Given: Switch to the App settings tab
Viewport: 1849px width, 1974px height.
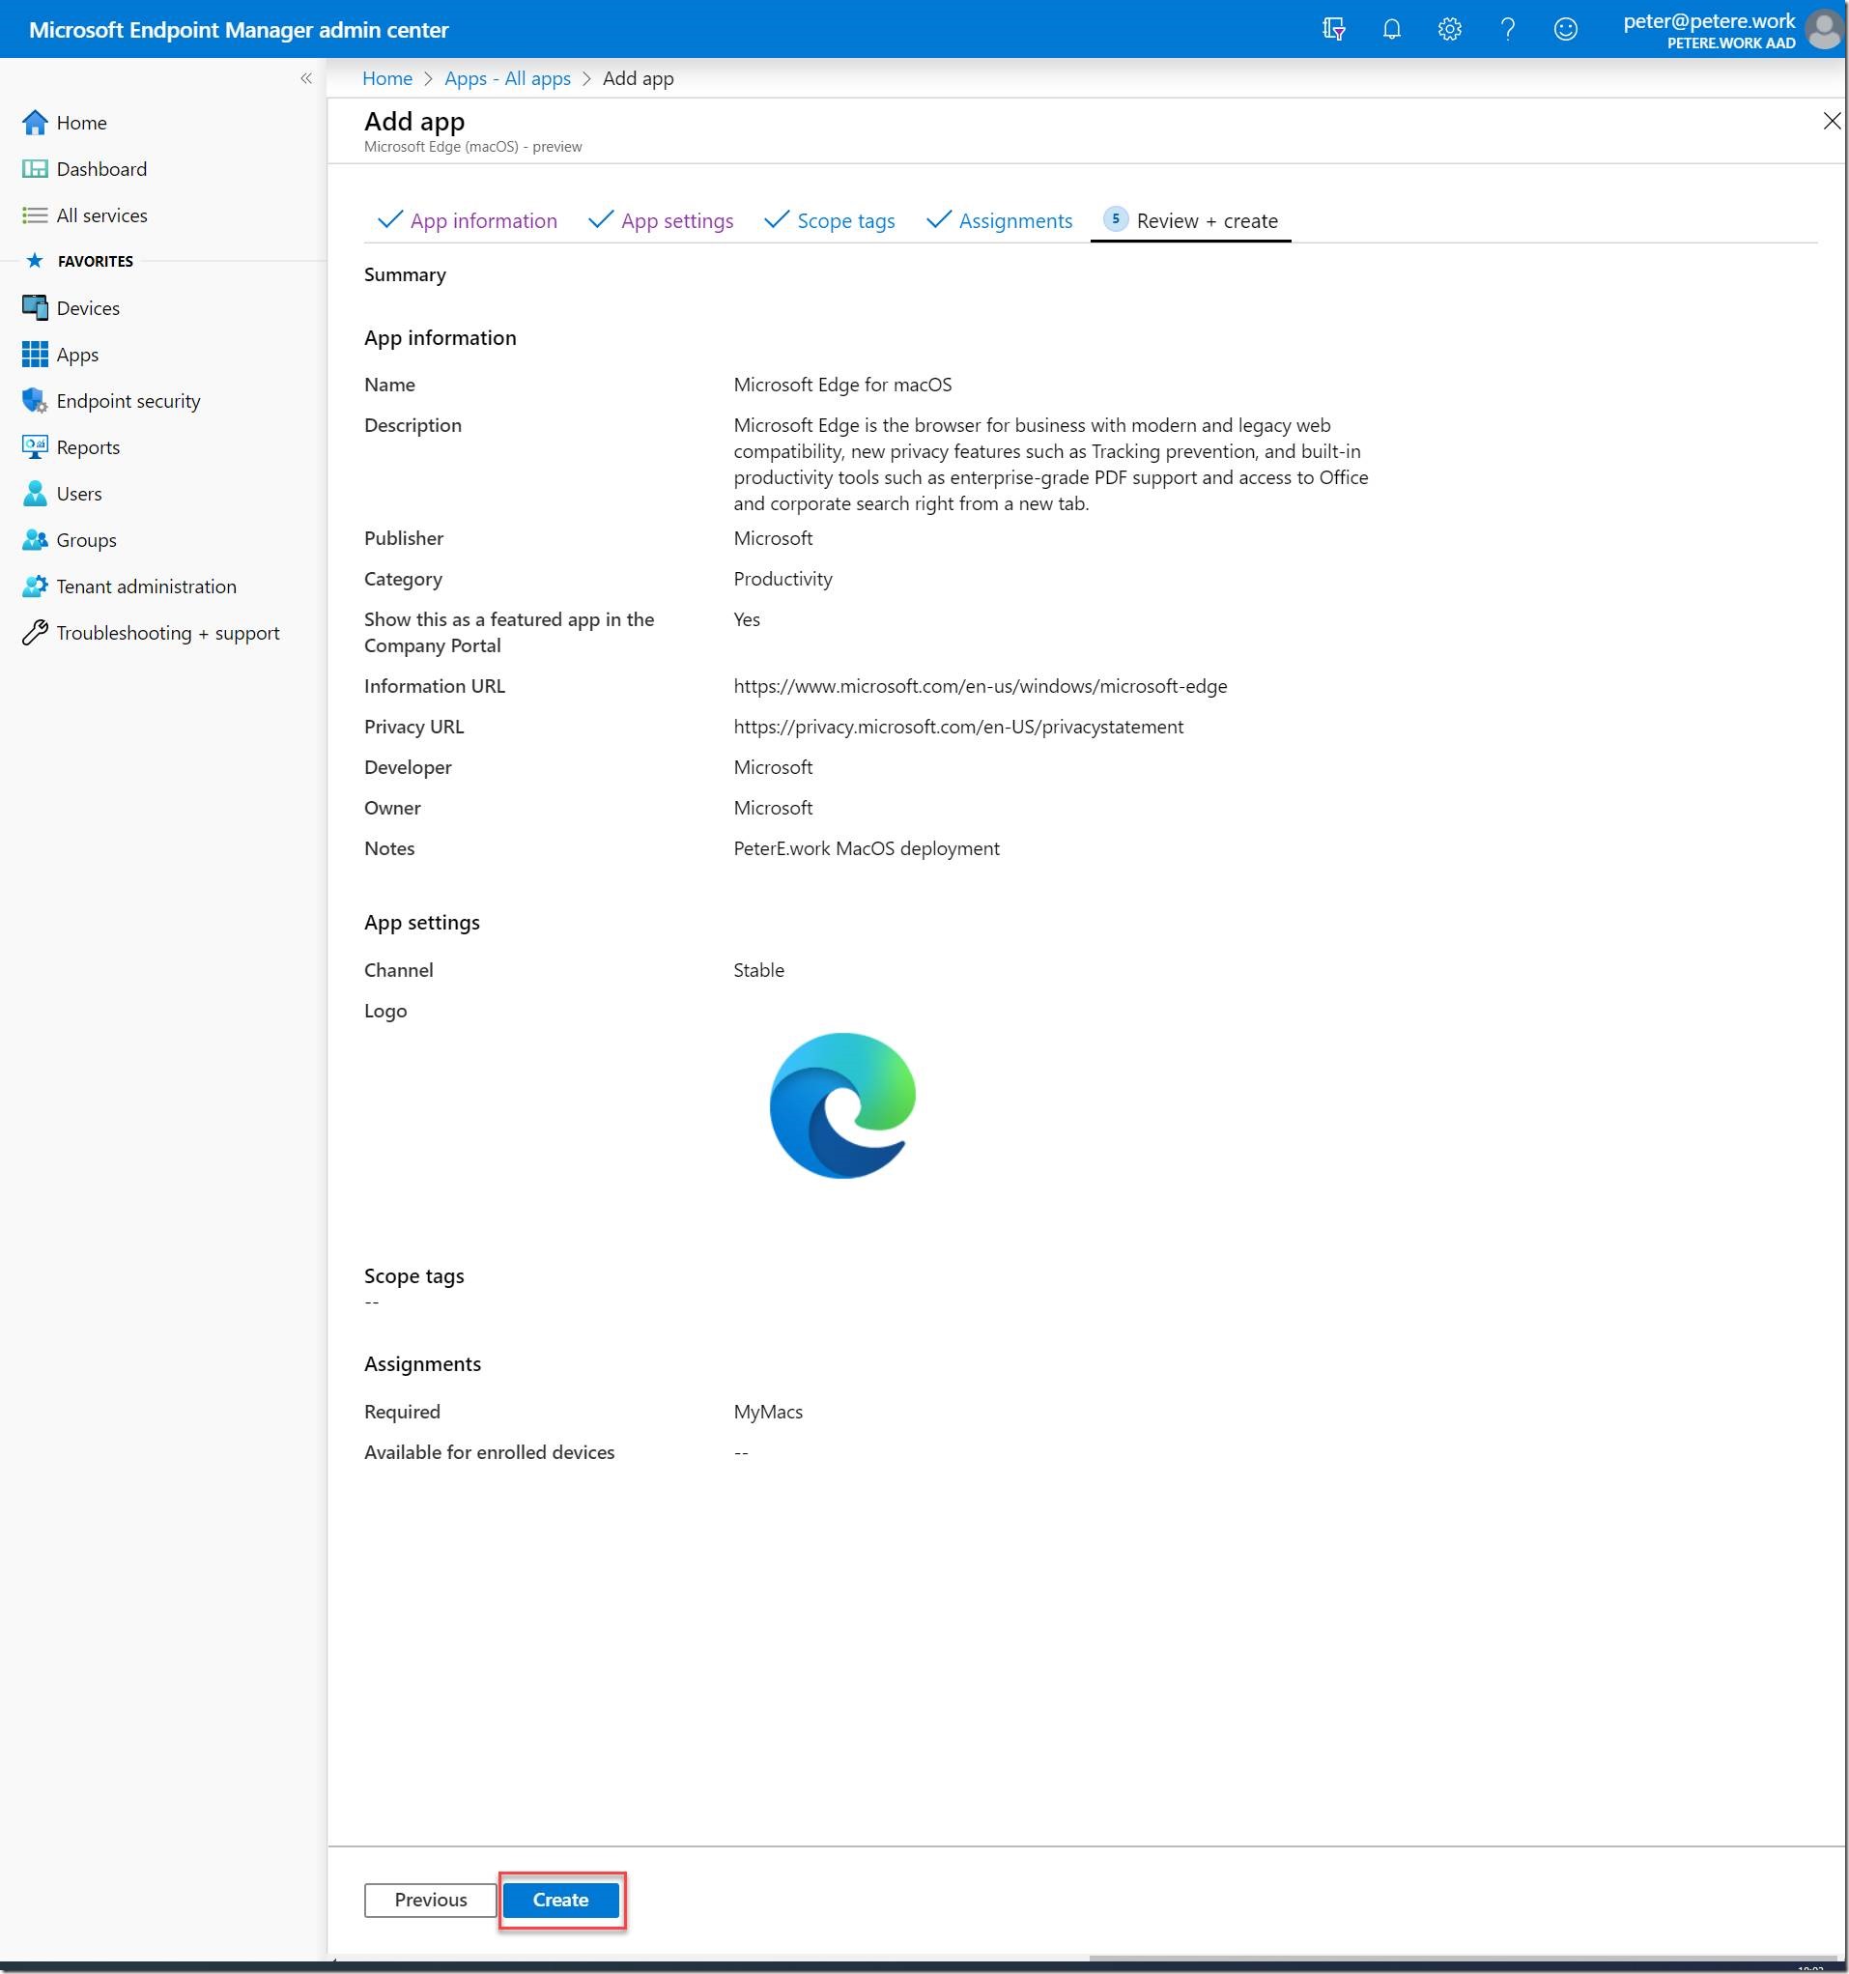Looking at the screenshot, I should pos(676,221).
